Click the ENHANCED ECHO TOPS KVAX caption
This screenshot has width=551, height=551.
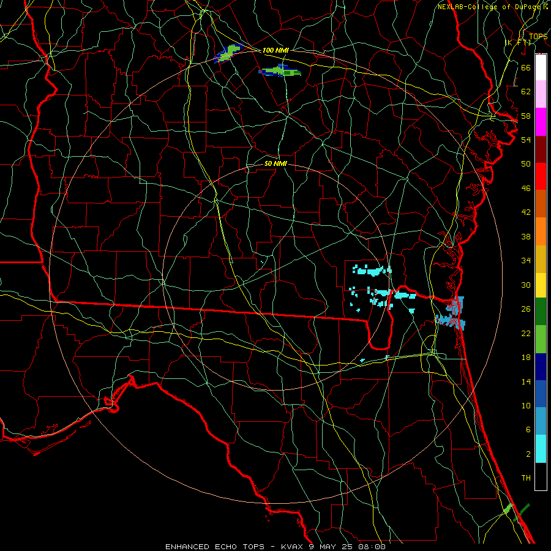(275, 547)
